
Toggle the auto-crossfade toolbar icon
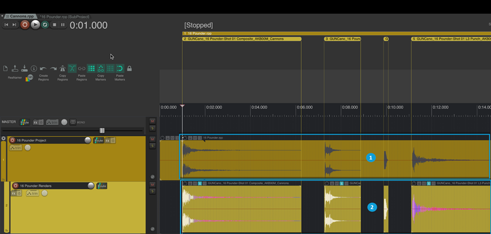(x=72, y=69)
